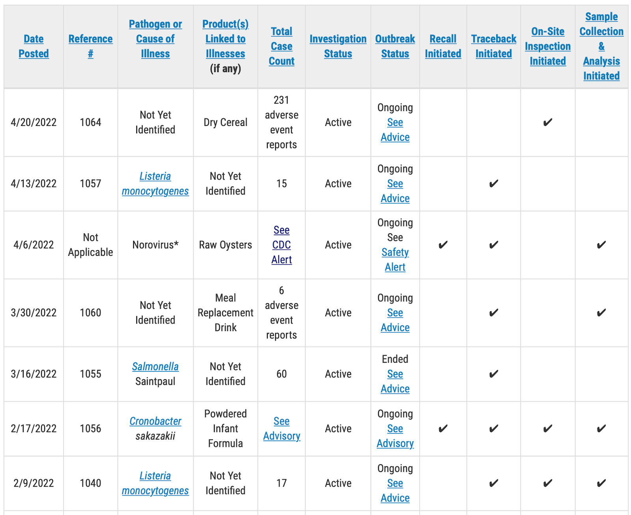This screenshot has width=631, height=515.
Task: Open the Cronobacter pathogen link
Action: 155,421
